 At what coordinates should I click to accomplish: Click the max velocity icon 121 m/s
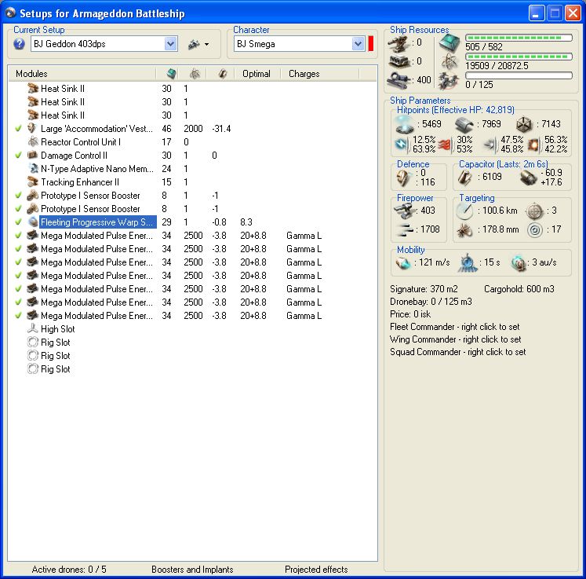click(x=403, y=262)
